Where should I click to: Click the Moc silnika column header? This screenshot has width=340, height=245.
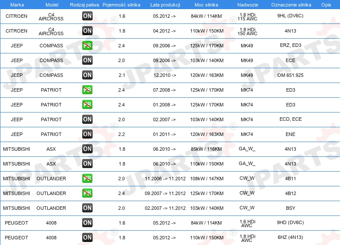coord(207,5)
